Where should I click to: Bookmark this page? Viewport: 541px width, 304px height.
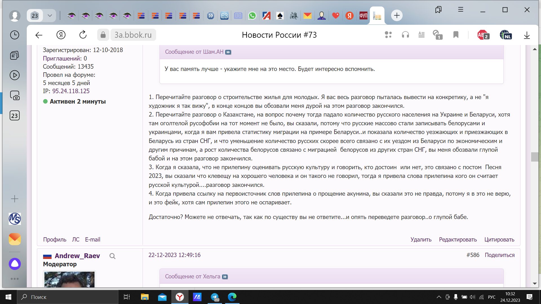tap(456, 35)
